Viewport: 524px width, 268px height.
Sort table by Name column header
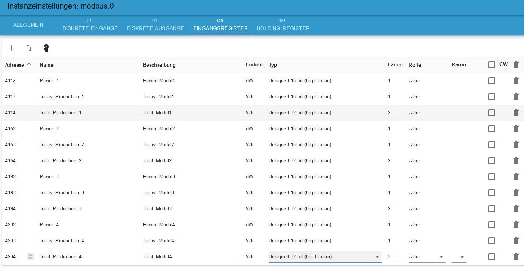[47, 65]
